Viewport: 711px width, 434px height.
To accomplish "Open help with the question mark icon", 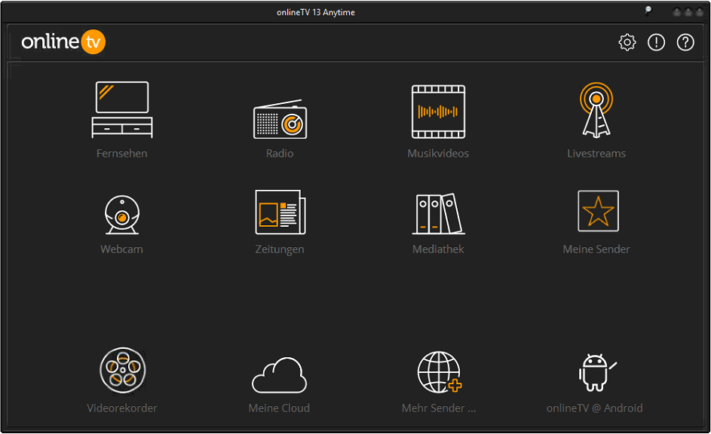I will click(x=685, y=43).
